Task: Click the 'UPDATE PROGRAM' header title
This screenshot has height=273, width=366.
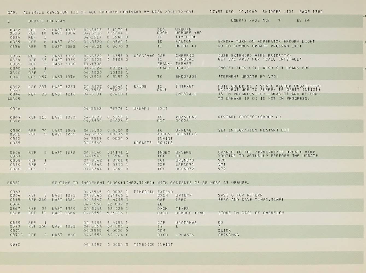Action: pyautogui.click(x=47, y=21)
